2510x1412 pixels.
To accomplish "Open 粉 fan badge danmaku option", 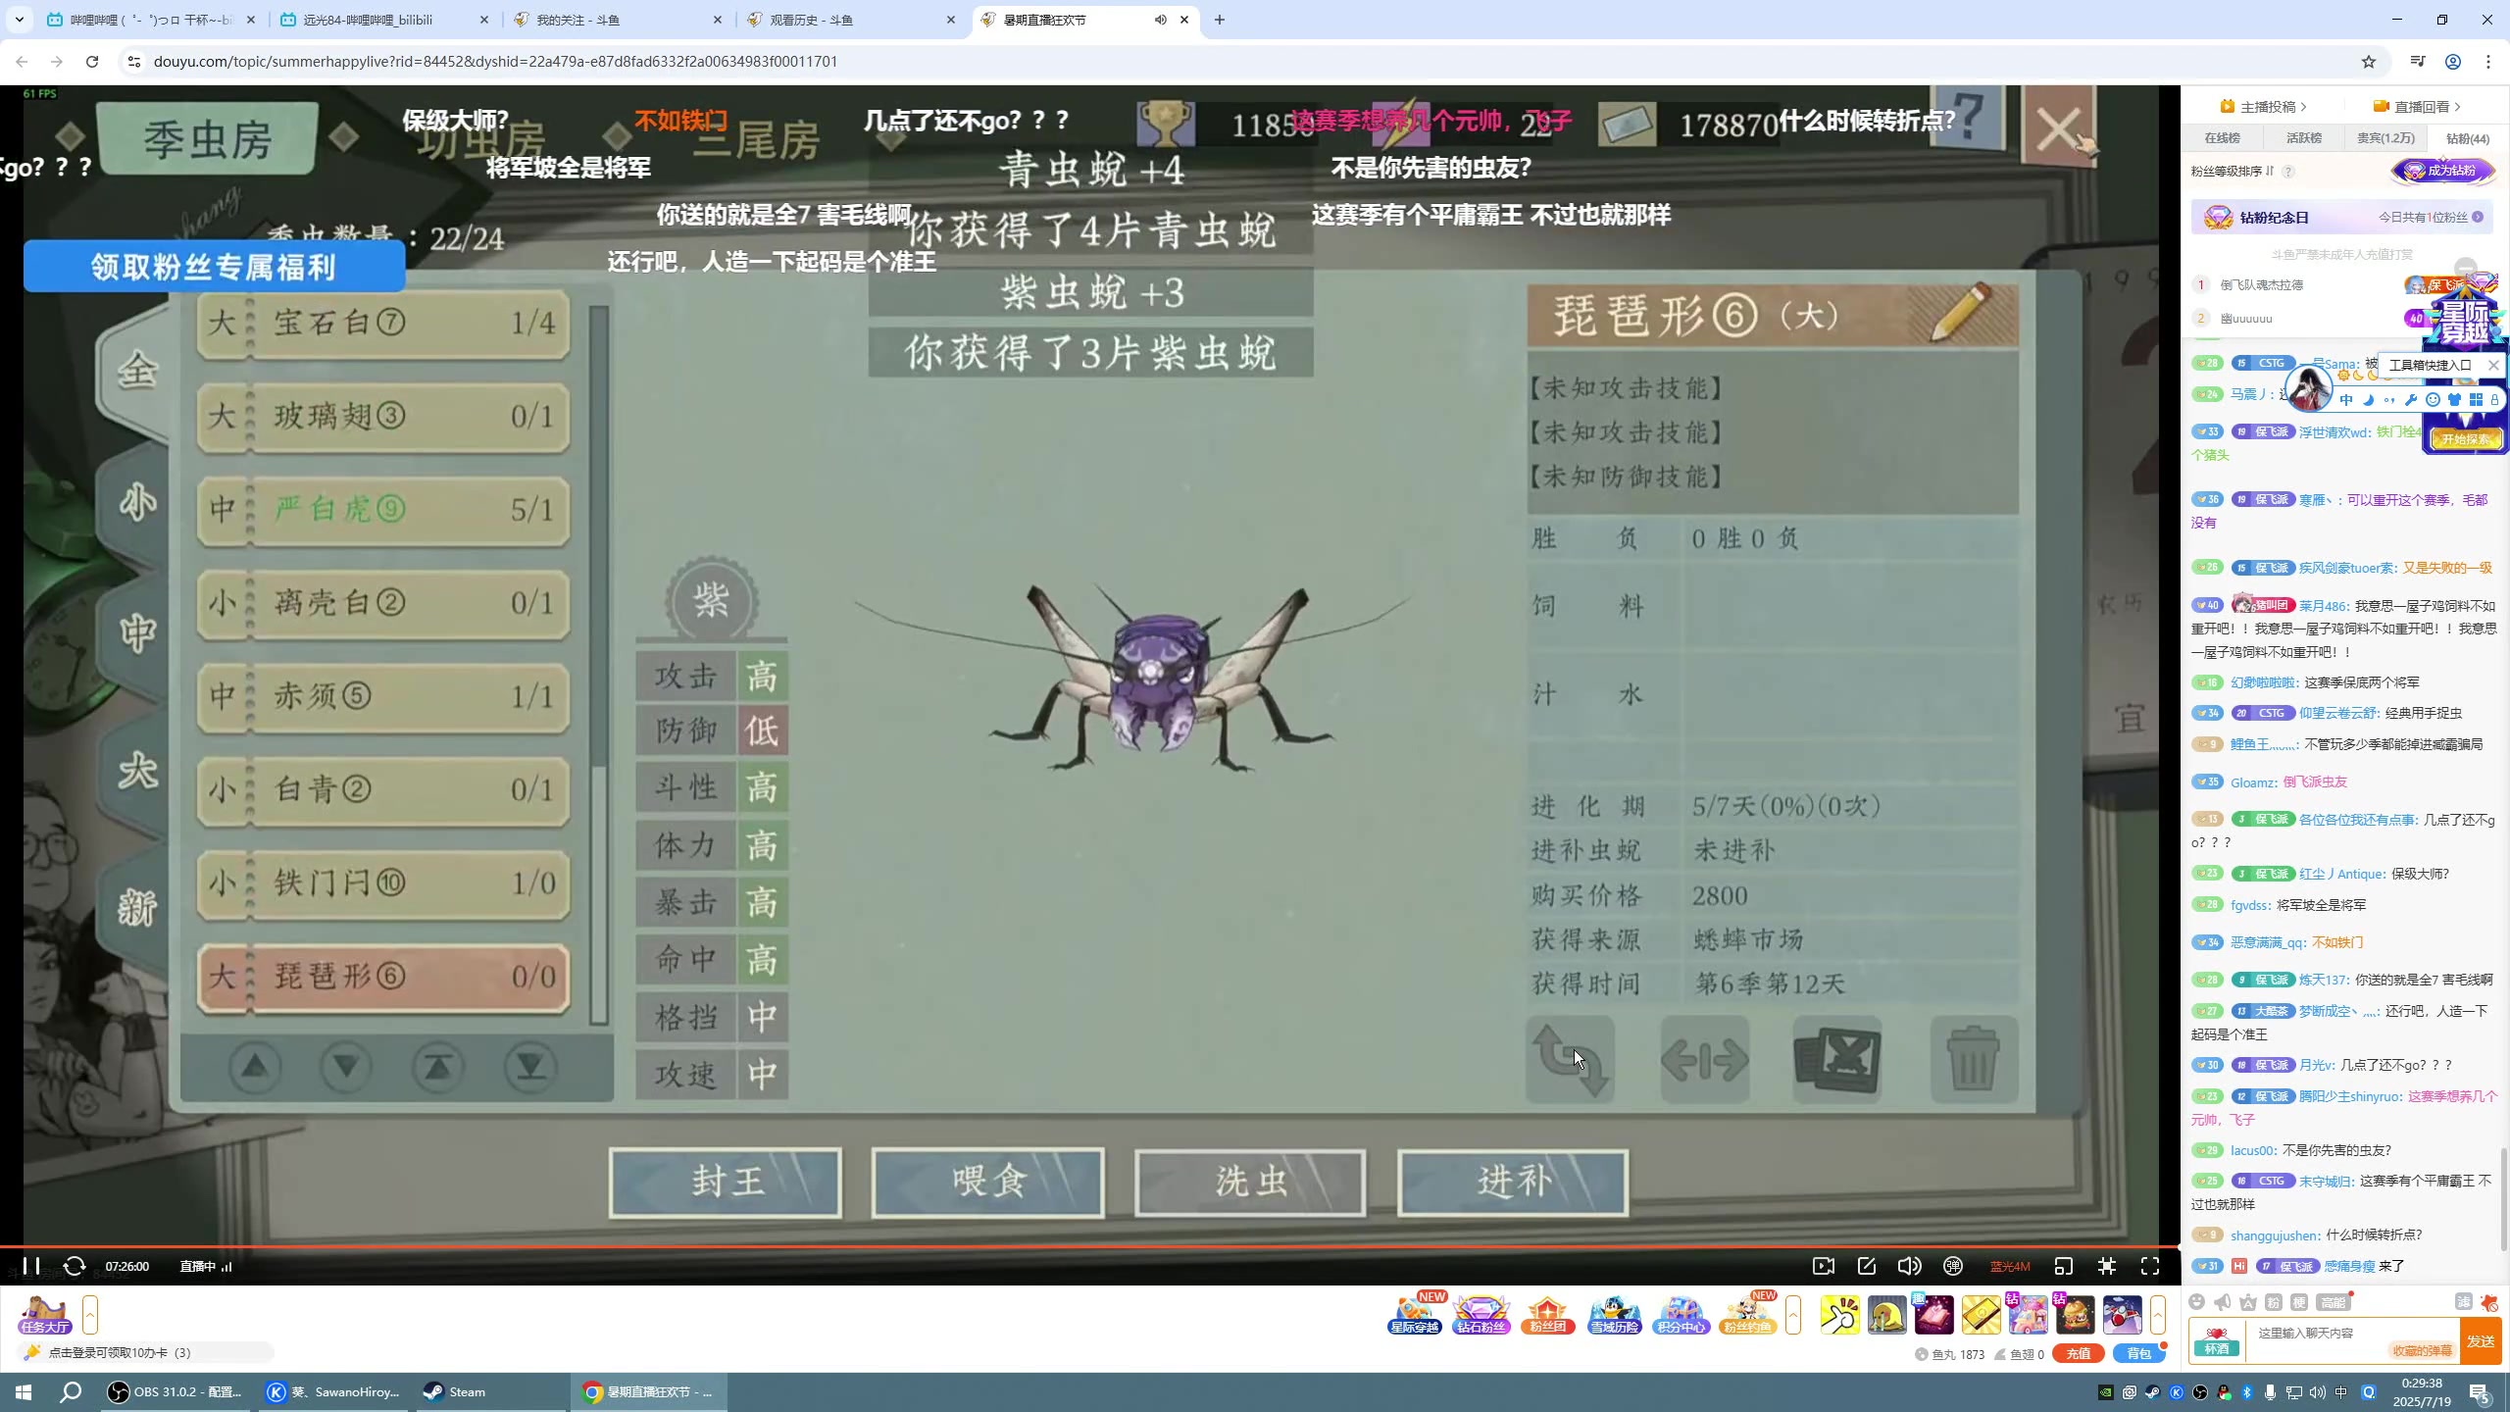I will [x=2274, y=1302].
